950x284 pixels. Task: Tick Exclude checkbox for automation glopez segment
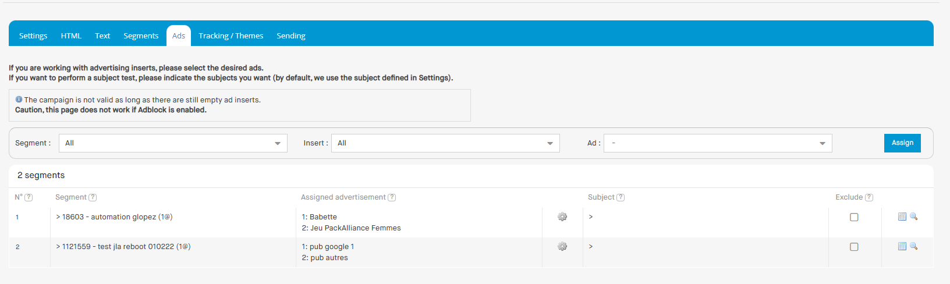tap(854, 217)
